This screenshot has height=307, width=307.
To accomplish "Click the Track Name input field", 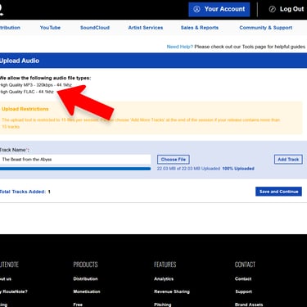I will (75, 160).
